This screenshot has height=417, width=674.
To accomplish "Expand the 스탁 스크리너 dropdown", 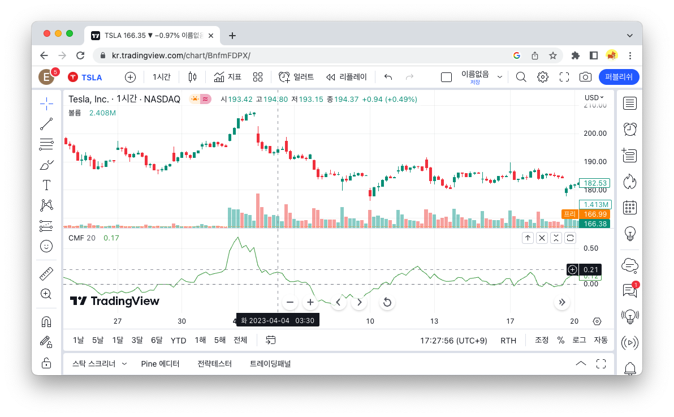I will [x=124, y=364].
